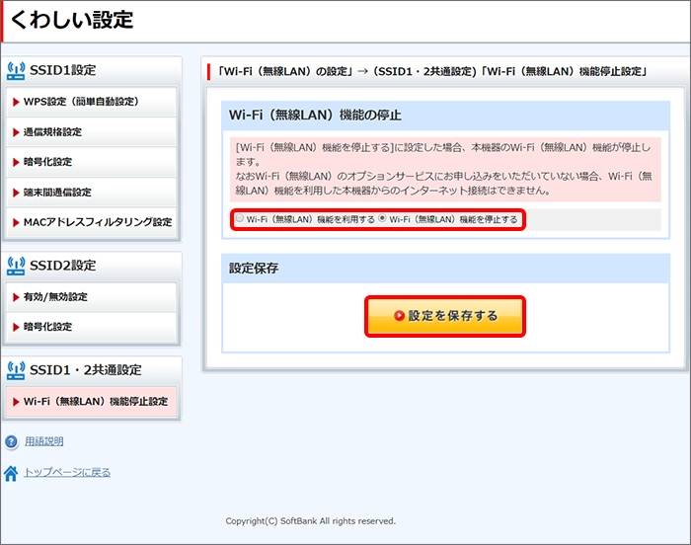Open 暗号化設定 under SSID2設定
This screenshot has width=691, height=545.
click(x=91, y=327)
